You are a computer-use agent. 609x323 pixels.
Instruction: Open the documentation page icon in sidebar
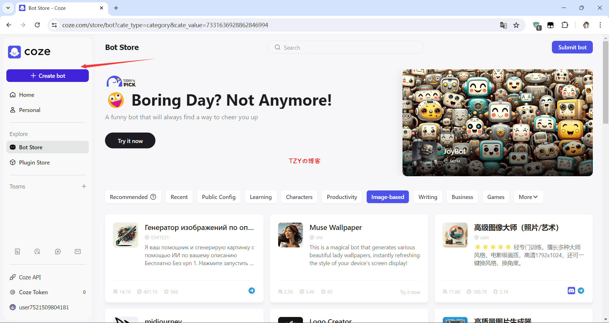point(17,252)
